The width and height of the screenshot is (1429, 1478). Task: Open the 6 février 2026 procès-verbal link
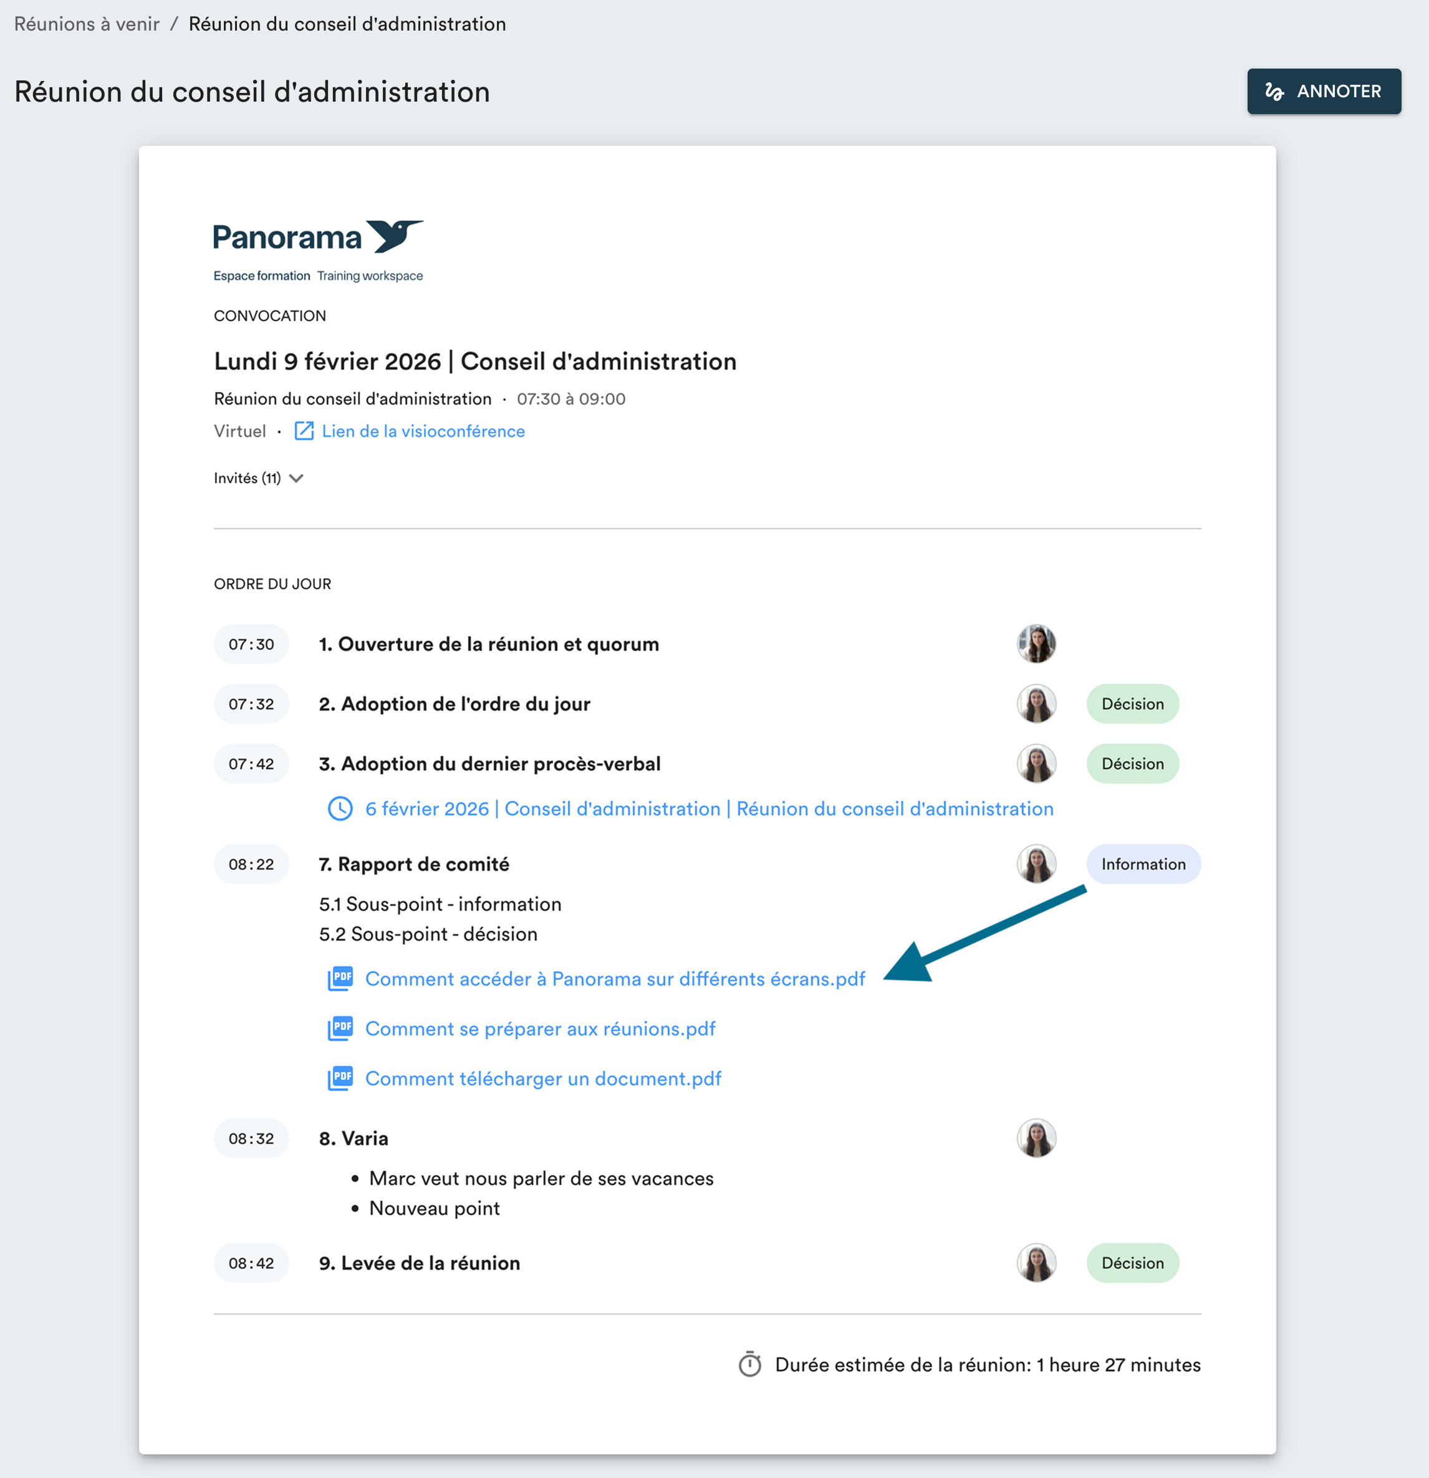click(x=709, y=809)
